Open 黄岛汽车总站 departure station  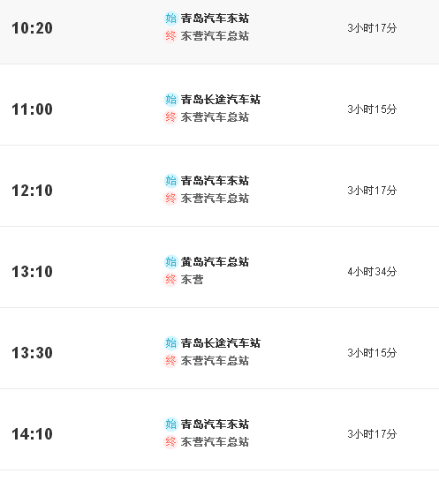click(x=215, y=262)
